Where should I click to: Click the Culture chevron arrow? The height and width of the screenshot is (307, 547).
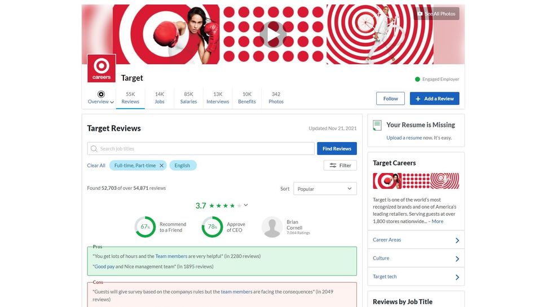click(x=457, y=259)
